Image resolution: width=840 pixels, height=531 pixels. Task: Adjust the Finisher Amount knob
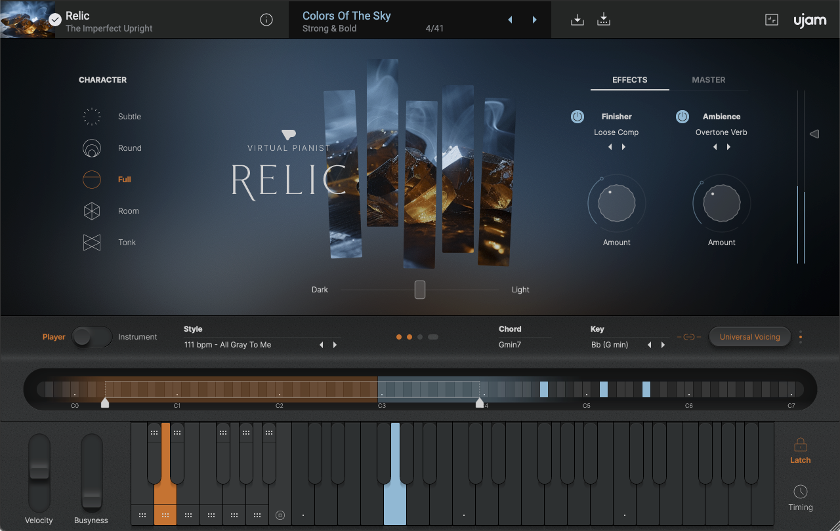coord(617,203)
